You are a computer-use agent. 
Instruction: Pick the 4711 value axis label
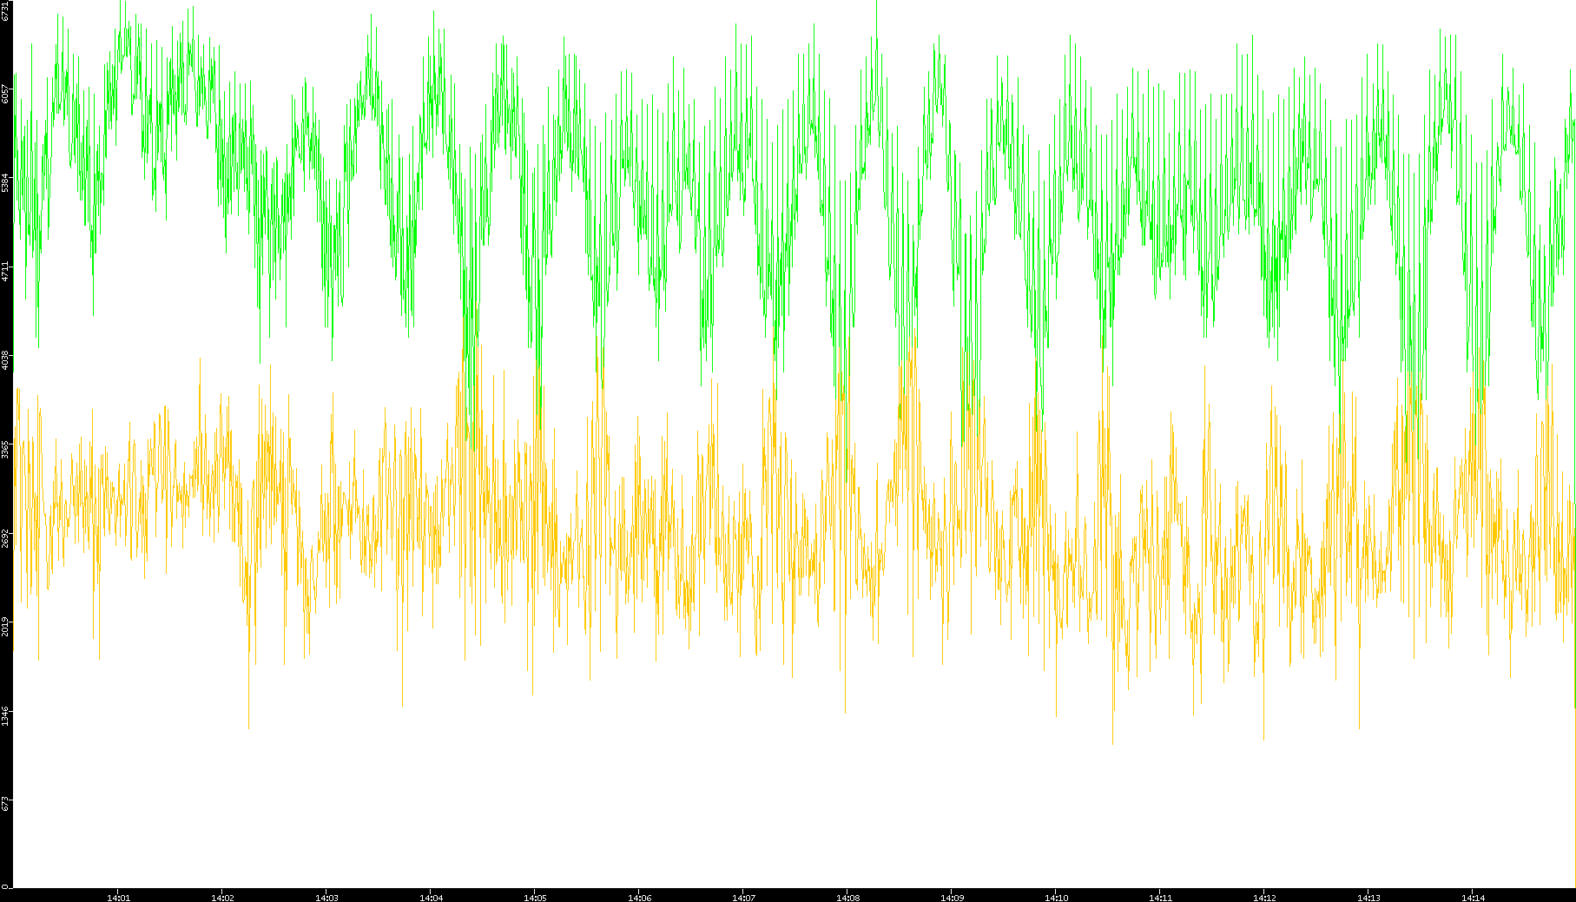[6, 271]
